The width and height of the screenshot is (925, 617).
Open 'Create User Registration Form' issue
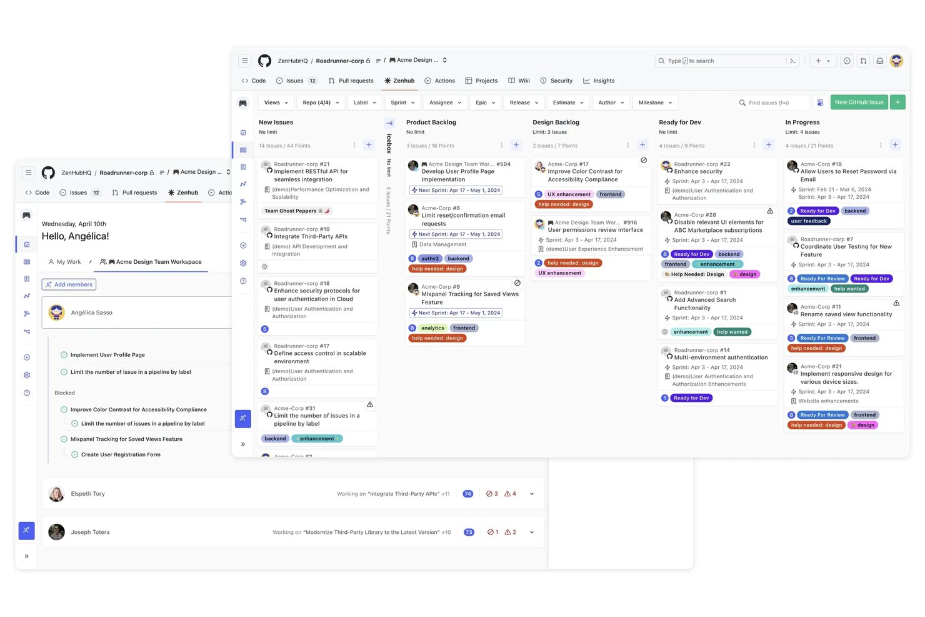[x=121, y=455]
